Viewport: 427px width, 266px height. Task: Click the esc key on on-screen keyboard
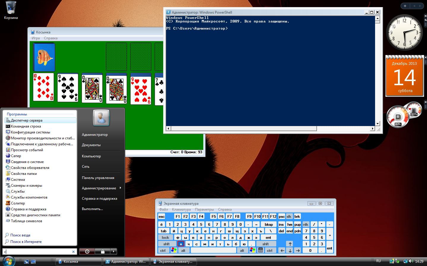[162, 216]
